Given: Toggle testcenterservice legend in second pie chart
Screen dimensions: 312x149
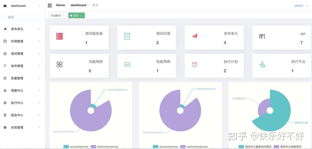Looking at the screenshot, I should [x=194, y=147].
